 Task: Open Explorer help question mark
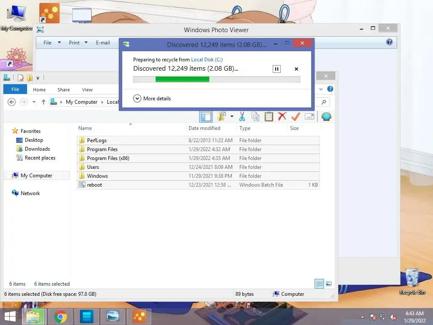click(x=330, y=89)
